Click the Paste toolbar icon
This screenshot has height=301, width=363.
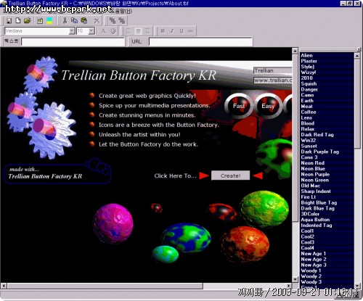[x=84, y=21]
